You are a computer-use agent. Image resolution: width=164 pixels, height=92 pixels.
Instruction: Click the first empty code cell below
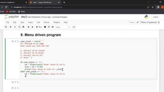coord(88,82)
